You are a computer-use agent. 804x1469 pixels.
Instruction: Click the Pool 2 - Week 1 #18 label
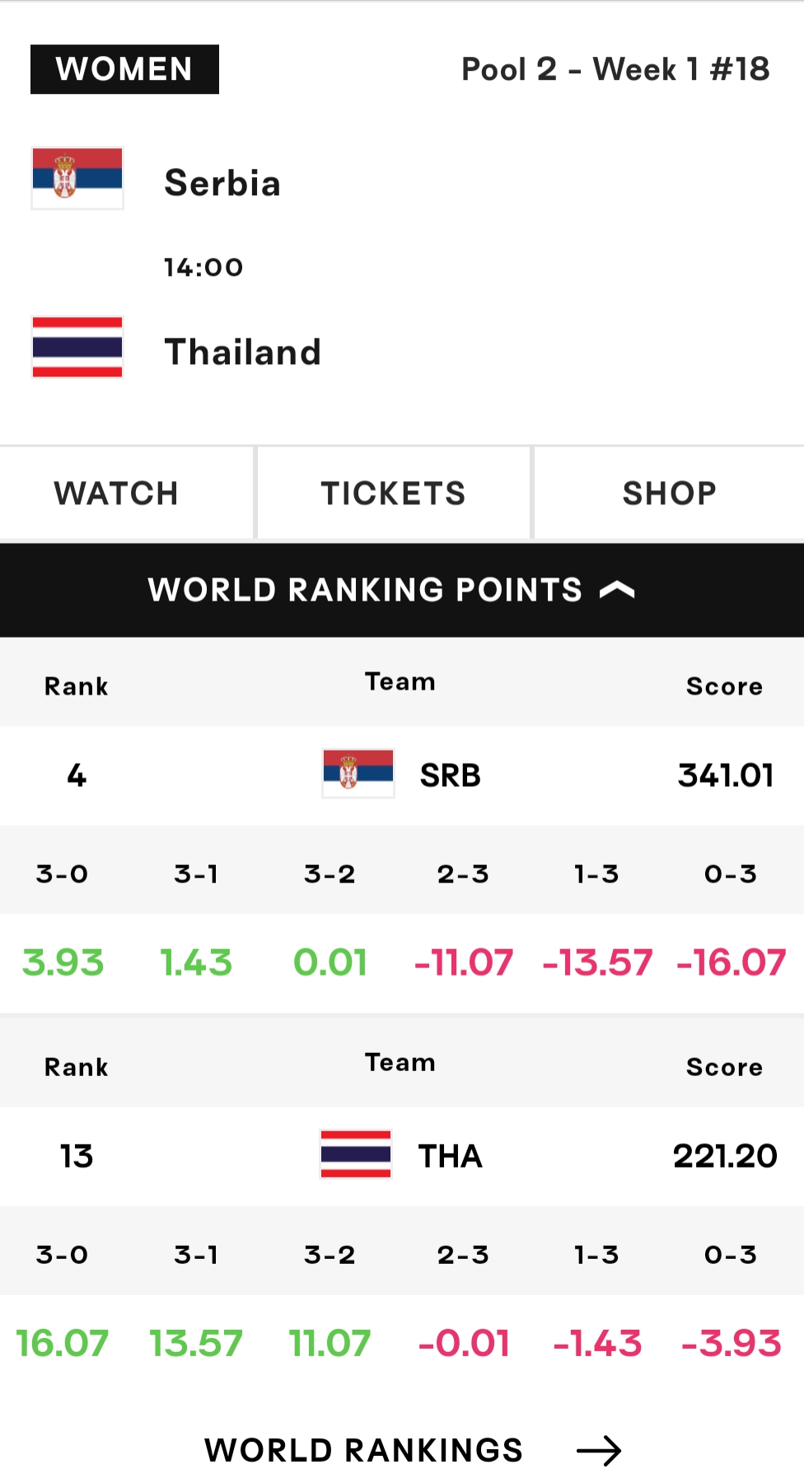point(615,69)
